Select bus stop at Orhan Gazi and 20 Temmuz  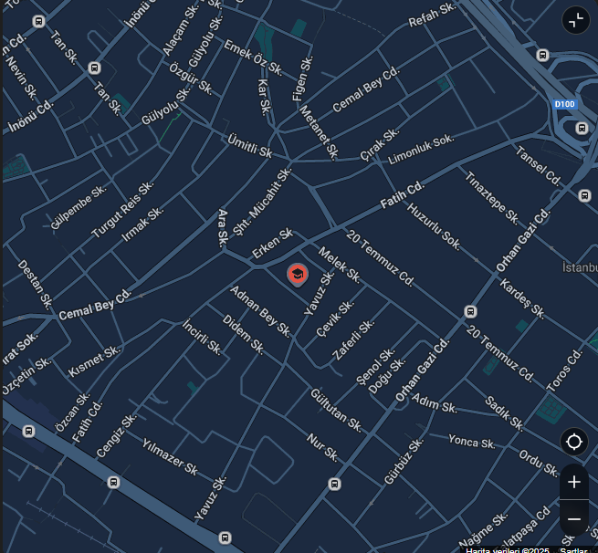coord(470,311)
